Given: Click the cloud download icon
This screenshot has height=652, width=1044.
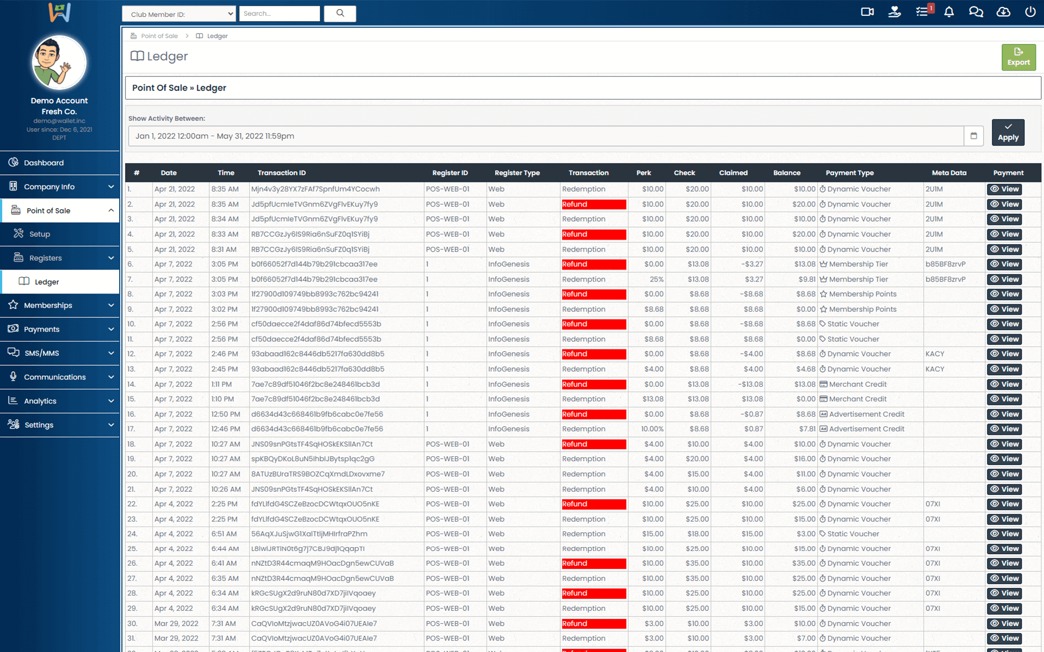Looking at the screenshot, I should [x=1003, y=12].
